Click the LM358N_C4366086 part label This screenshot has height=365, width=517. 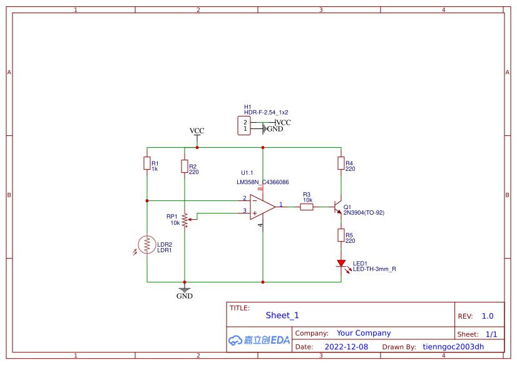263,182
